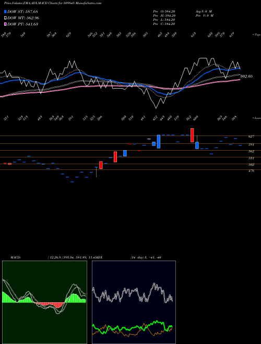Click the Tops label at the right edge
The height and width of the screenshot is (344, 261).
[256, 35]
